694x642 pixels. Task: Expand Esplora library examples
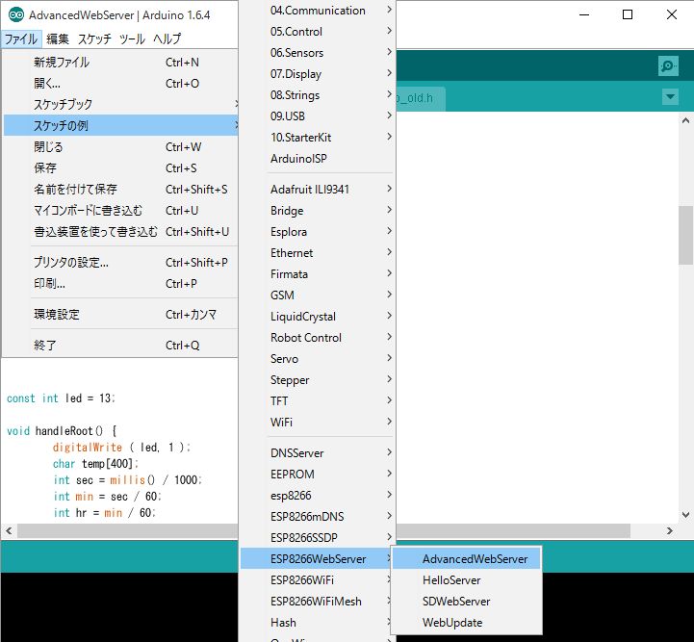pyautogui.click(x=317, y=232)
